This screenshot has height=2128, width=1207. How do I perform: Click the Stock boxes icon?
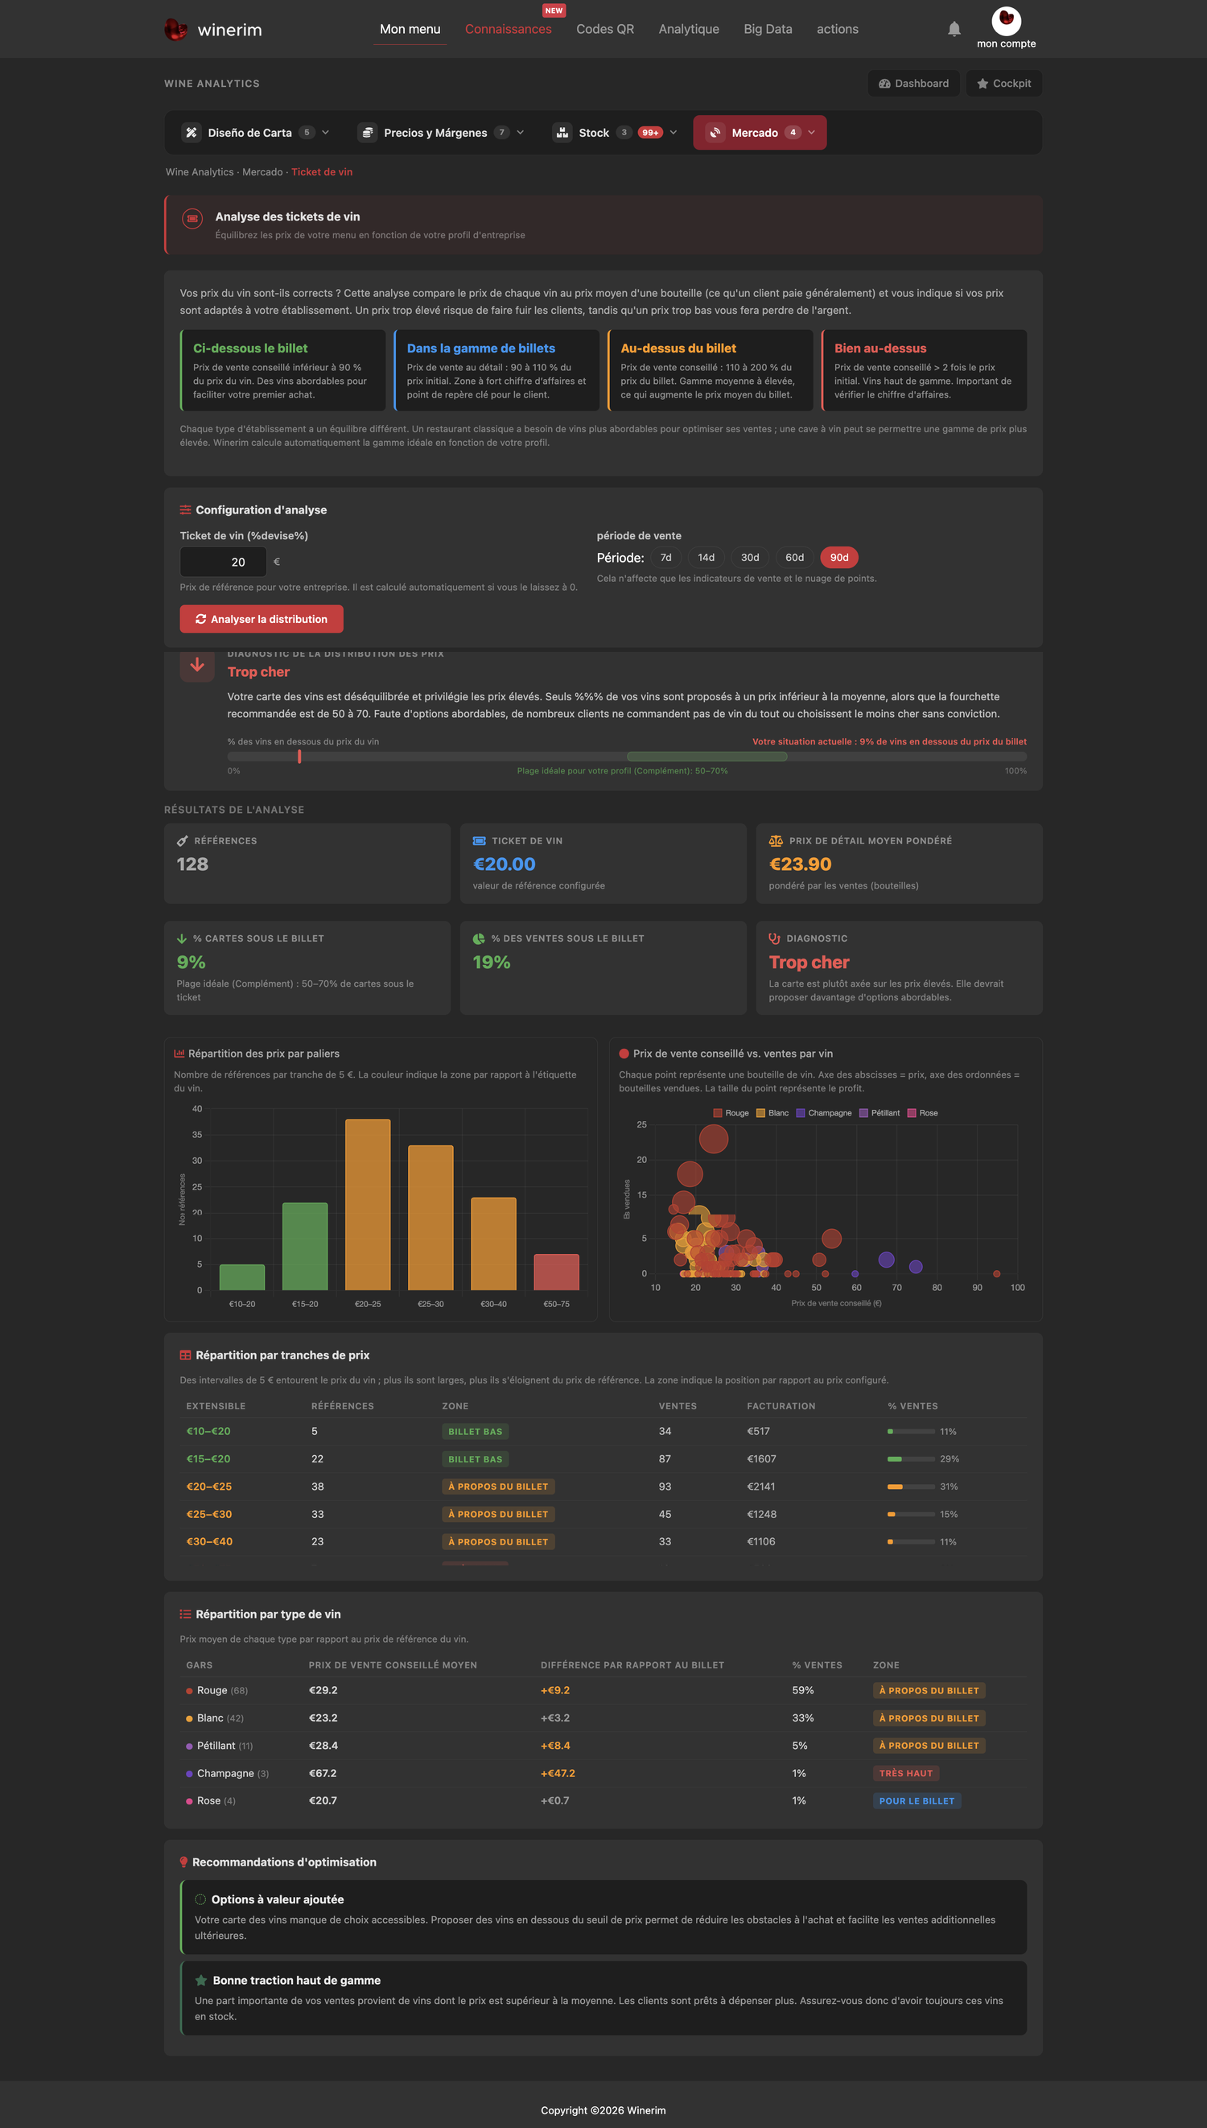pos(562,133)
